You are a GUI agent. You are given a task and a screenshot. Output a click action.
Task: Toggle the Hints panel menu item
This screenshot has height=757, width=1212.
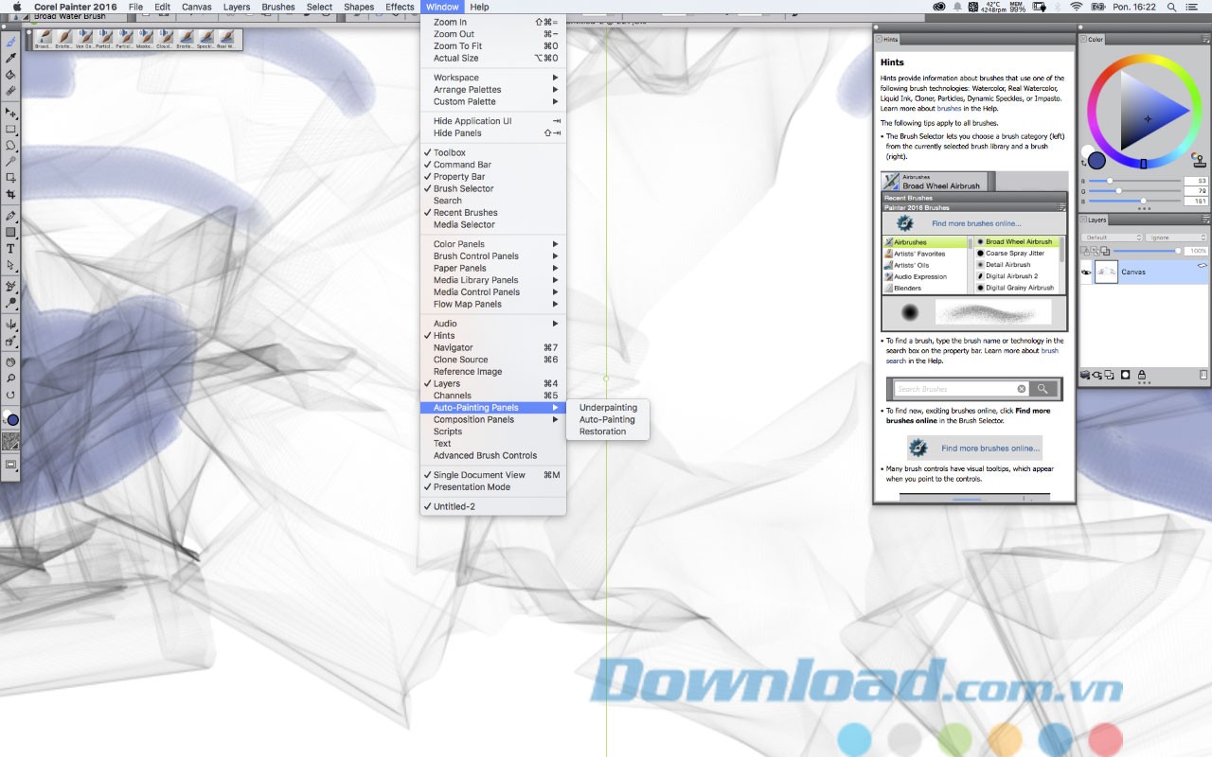pos(444,335)
